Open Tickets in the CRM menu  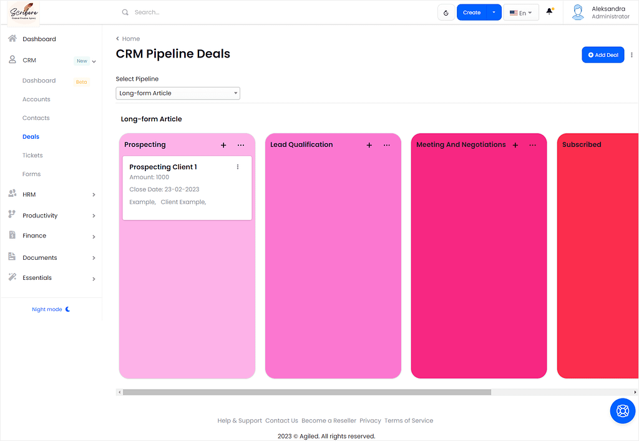32,156
